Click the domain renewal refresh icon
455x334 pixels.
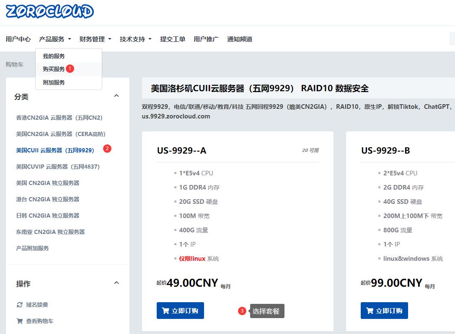point(19,305)
